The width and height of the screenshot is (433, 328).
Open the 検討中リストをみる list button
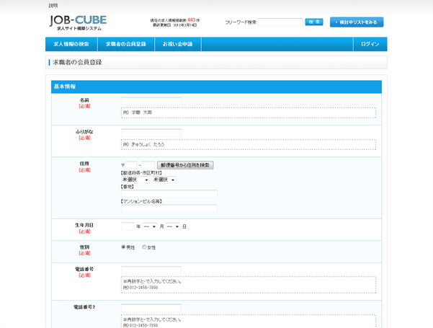(x=357, y=22)
